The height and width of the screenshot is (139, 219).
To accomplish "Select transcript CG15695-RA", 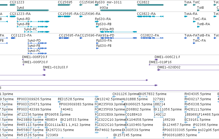I will [x=68, y=14].
